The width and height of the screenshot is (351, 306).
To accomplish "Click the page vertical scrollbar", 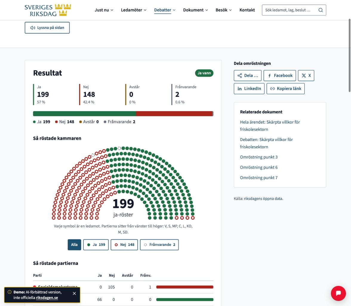I will 350,56.
